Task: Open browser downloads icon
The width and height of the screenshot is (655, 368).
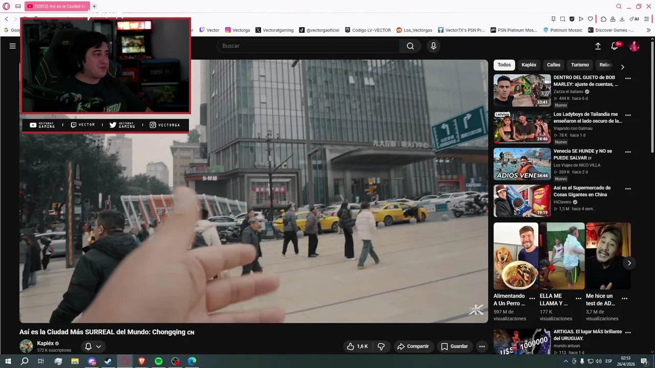Action: [x=622, y=19]
